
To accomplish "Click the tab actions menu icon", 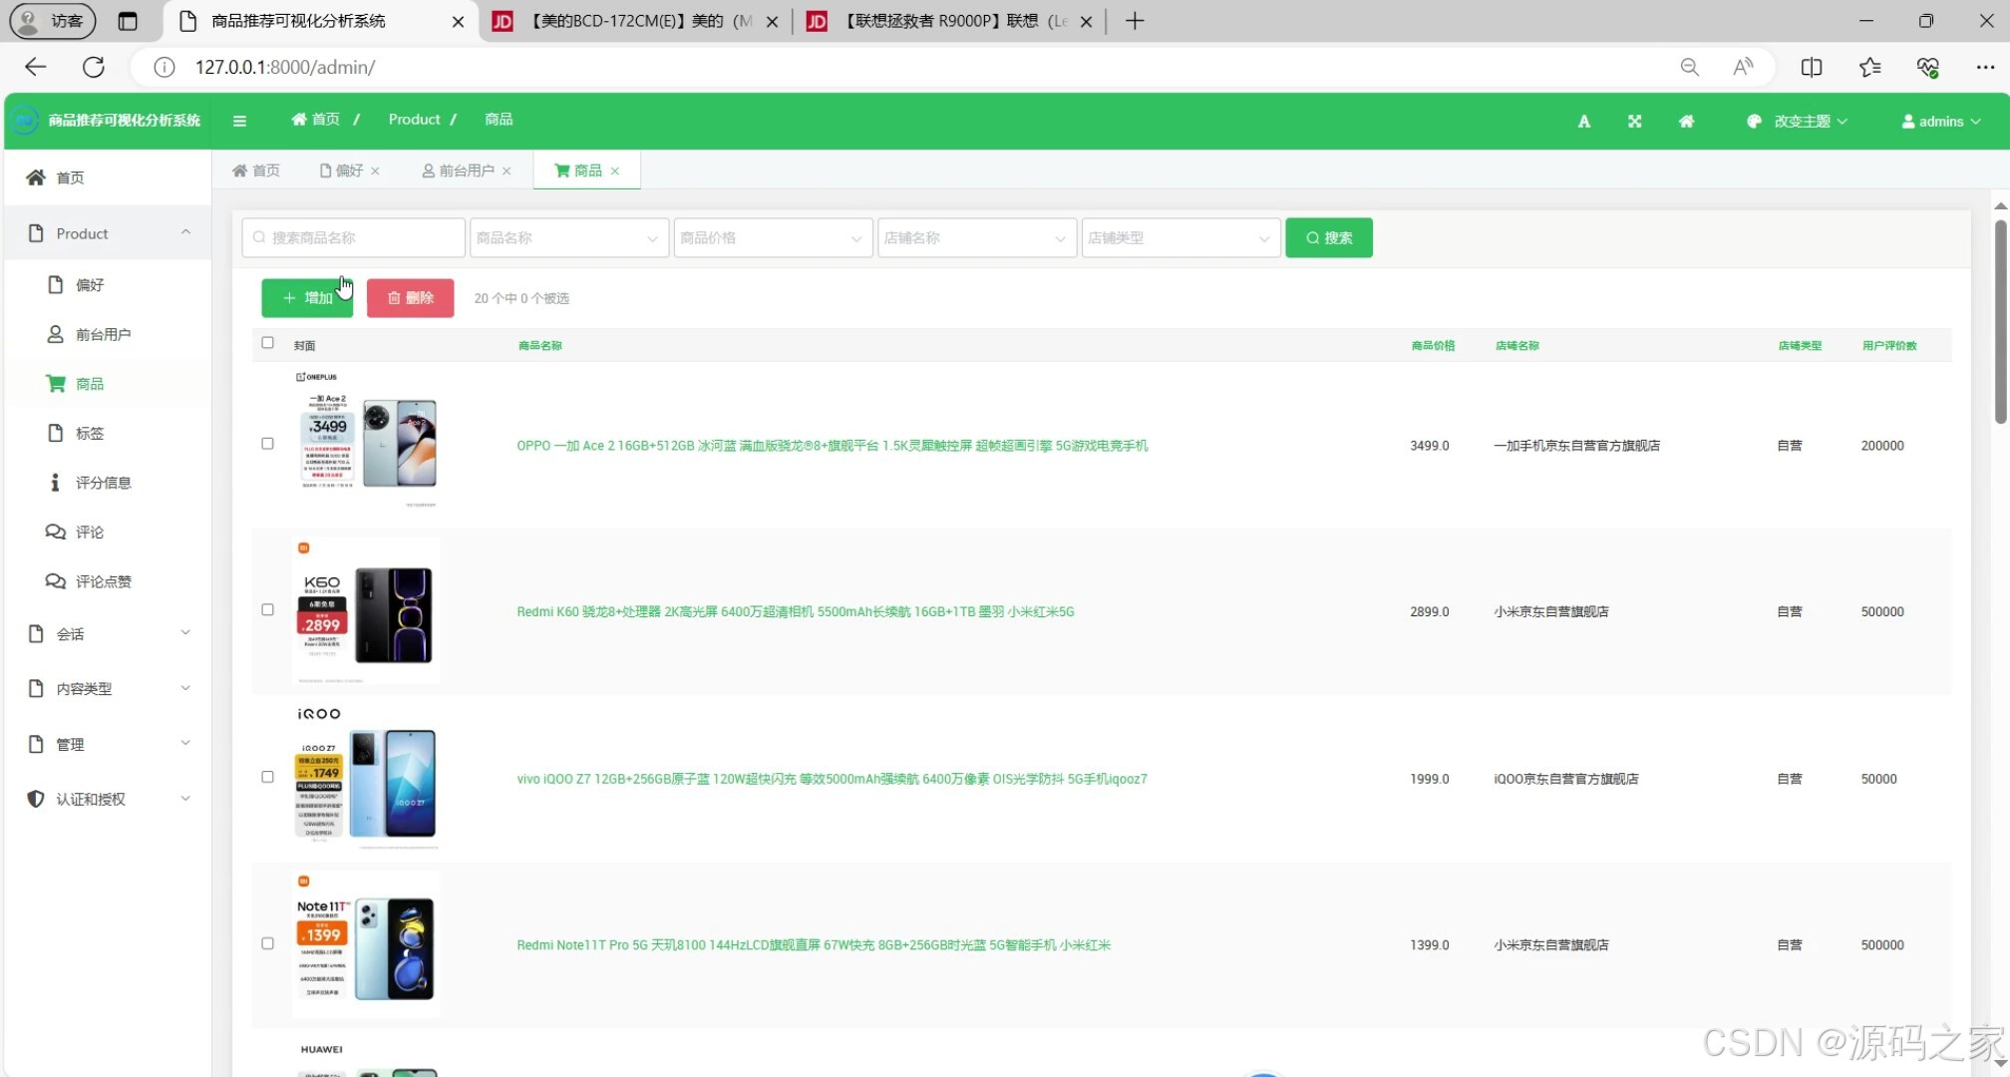I will click(128, 21).
